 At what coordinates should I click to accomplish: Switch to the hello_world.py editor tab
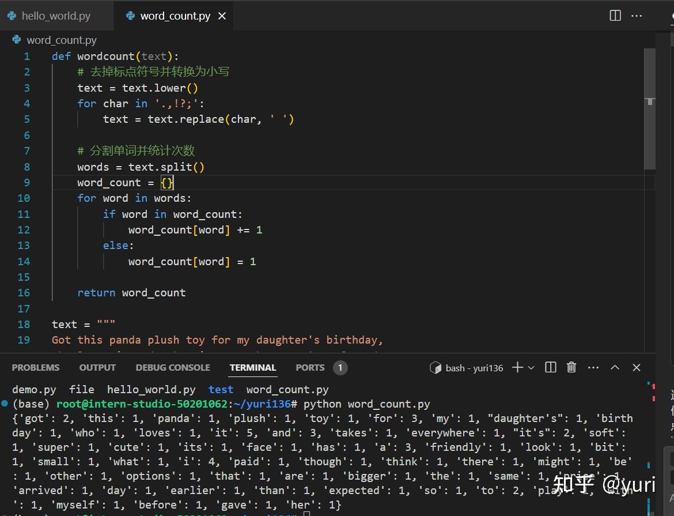click(56, 16)
